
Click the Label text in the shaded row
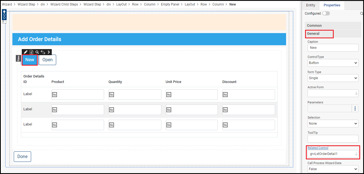click(28, 109)
